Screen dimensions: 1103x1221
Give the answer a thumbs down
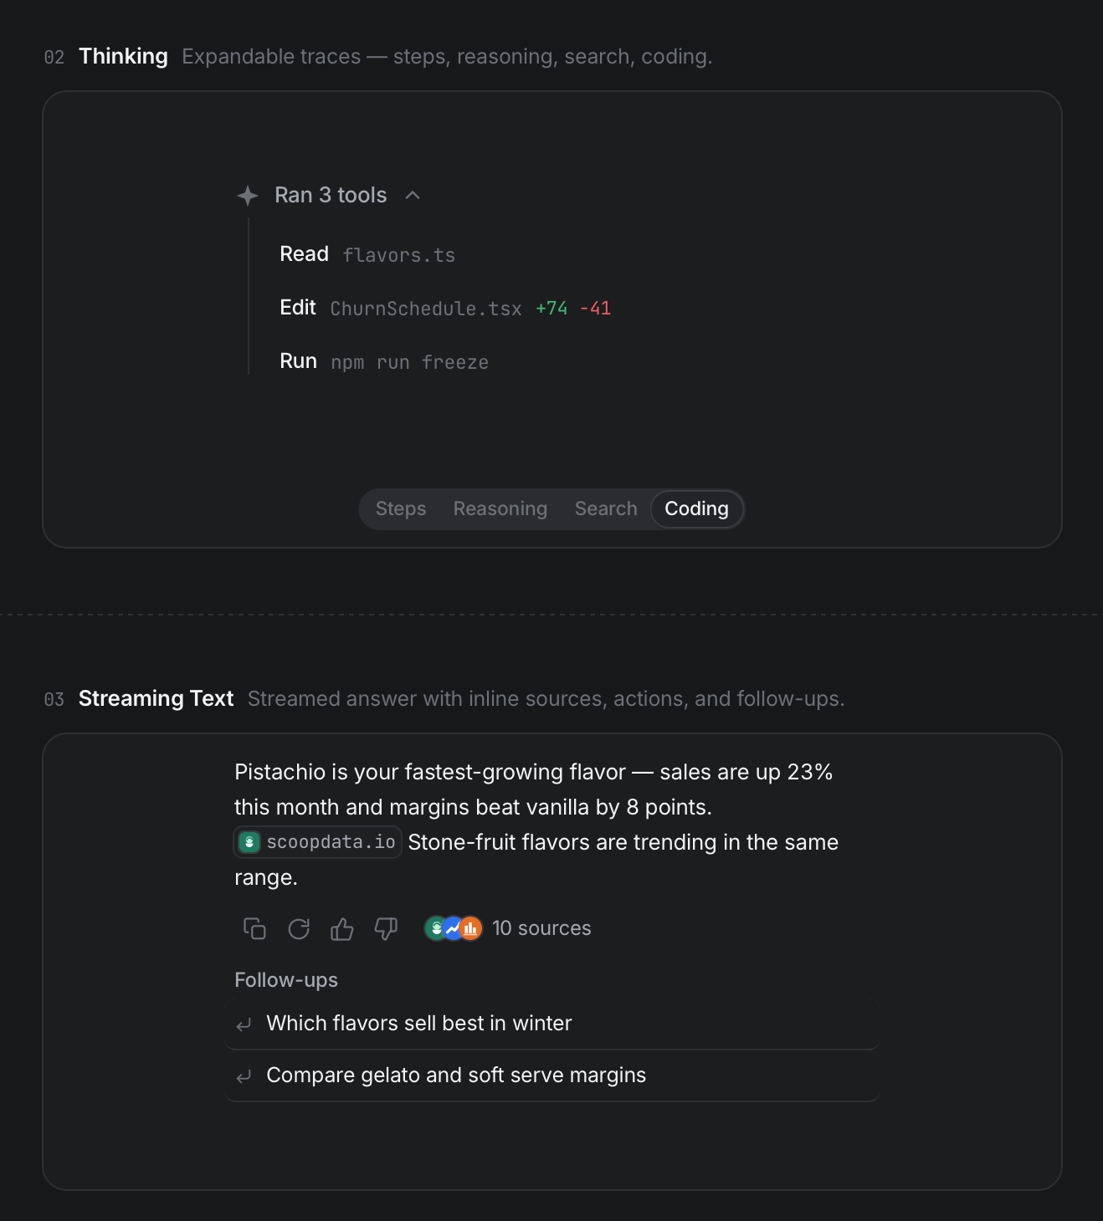tap(386, 928)
